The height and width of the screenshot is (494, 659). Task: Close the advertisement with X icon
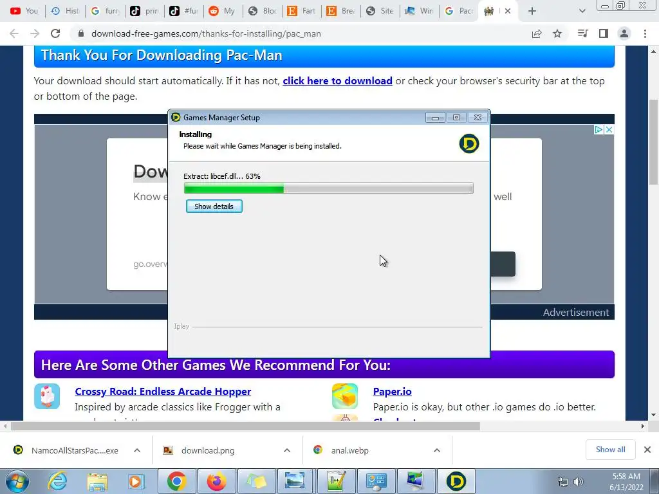[609, 129]
